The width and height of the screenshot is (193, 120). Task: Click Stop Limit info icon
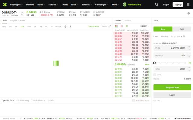184,36
